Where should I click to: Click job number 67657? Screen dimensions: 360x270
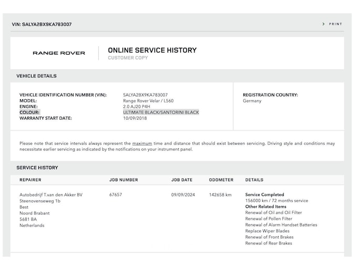[x=116, y=195]
